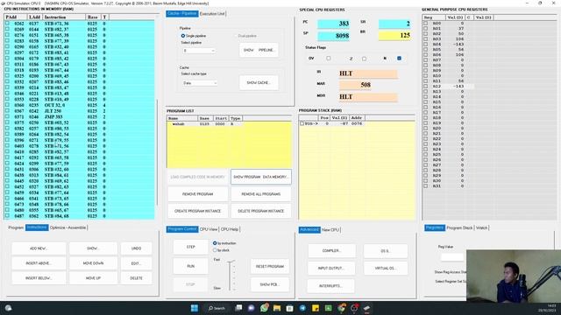Tick the checkbox of the JMP 383 row
The width and height of the screenshot is (561, 315).
click(7, 116)
